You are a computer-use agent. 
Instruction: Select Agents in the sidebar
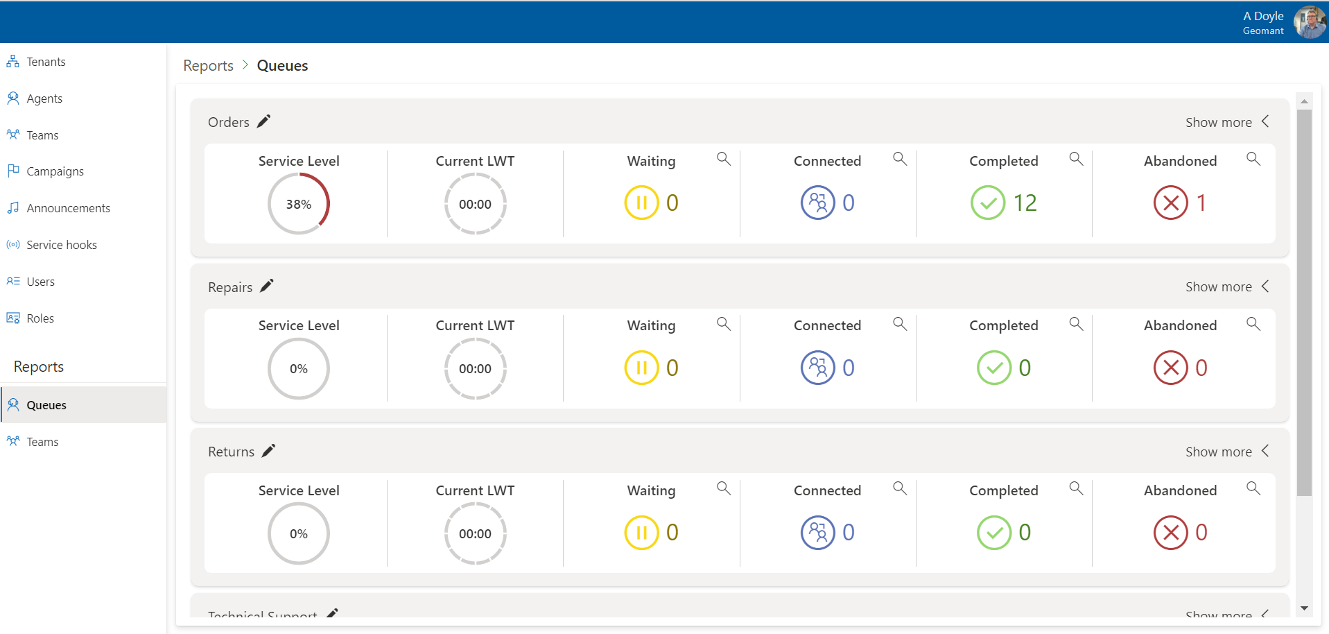click(44, 98)
